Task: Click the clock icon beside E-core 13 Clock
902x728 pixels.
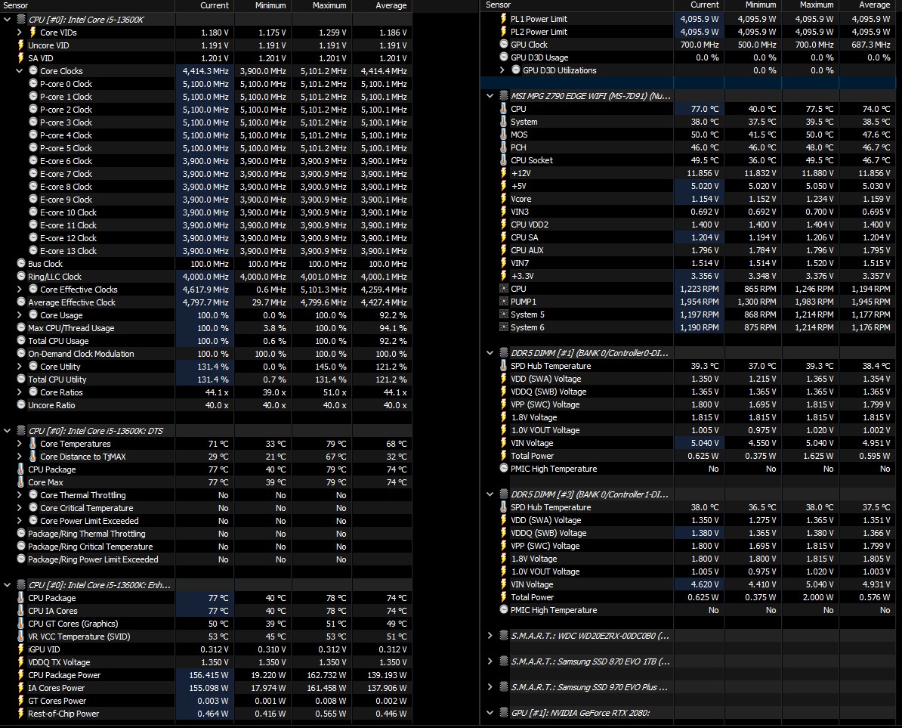Action: (33, 251)
